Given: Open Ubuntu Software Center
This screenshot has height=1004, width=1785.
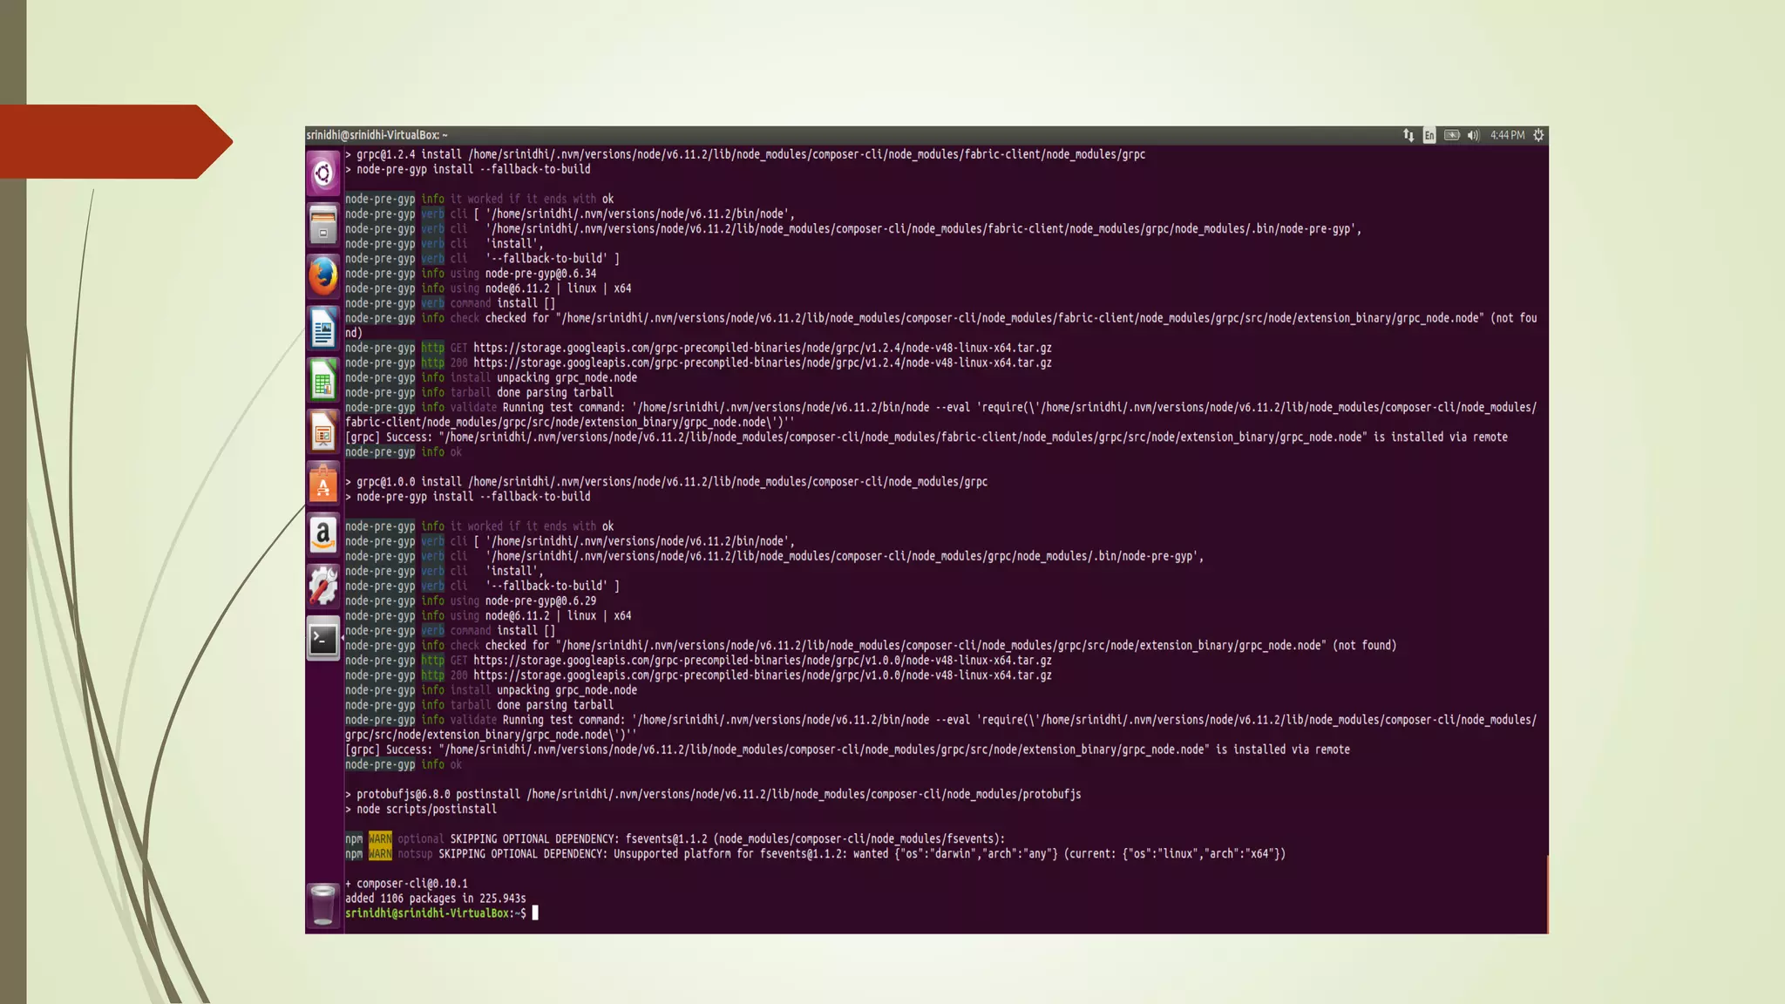Looking at the screenshot, I should [x=323, y=484].
